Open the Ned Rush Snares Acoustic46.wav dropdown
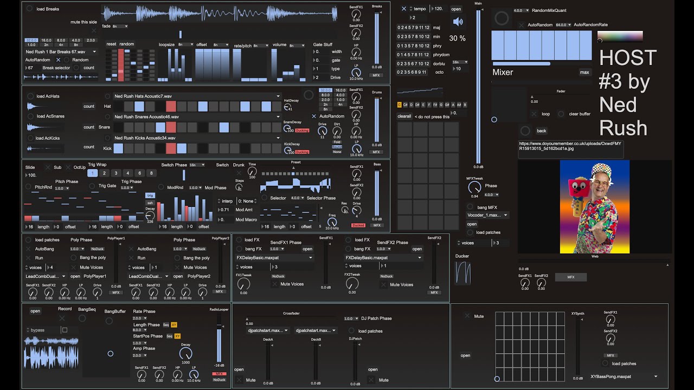Screen dimensions: 694x390 [197, 116]
